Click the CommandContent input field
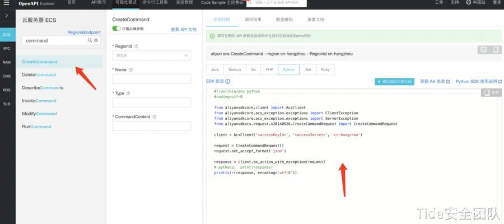504x224 pixels. [151, 126]
